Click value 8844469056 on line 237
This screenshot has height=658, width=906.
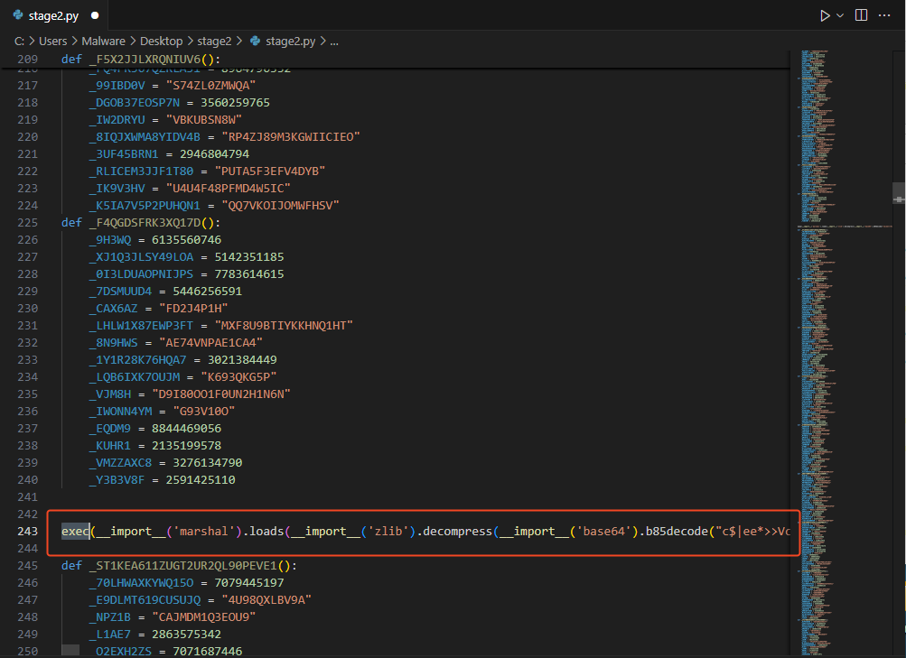point(186,428)
